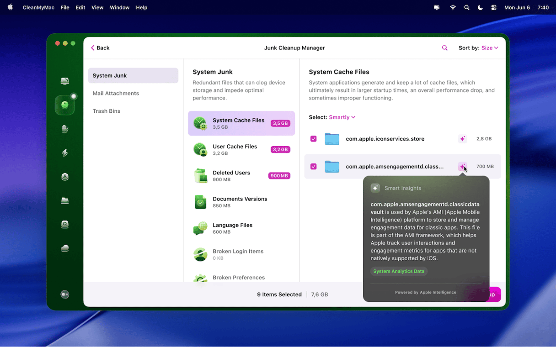Image resolution: width=556 pixels, height=347 pixels.
Task: Open the Performance lightning bolt section
Action: pyautogui.click(x=65, y=153)
